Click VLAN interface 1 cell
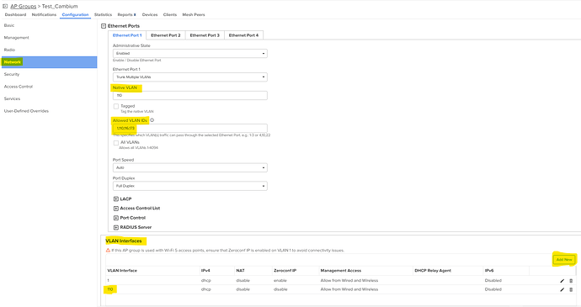This screenshot has height=307, width=581. 108,281
